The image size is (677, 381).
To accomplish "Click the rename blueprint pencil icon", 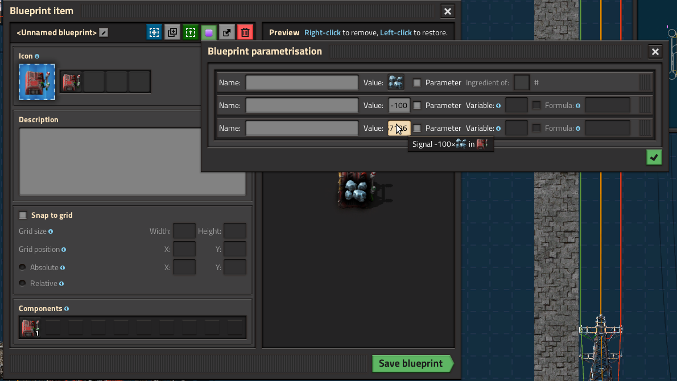I will pos(103,33).
